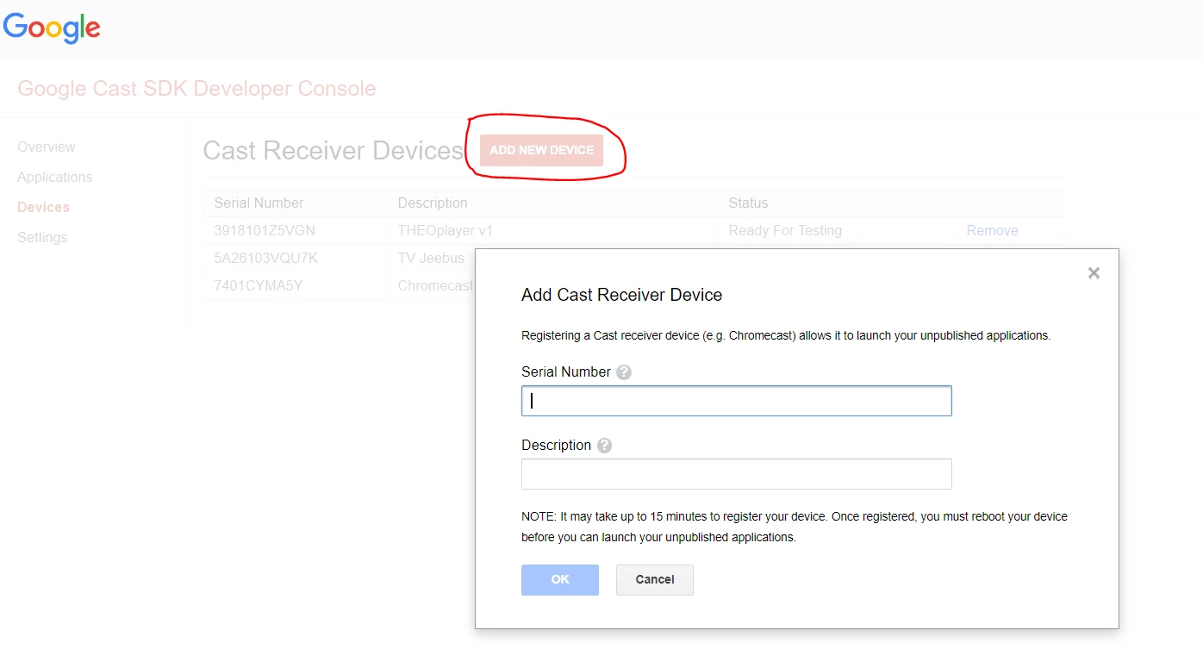Open the Applications section
This screenshot has height=668, width=1203.
point(54,177)
